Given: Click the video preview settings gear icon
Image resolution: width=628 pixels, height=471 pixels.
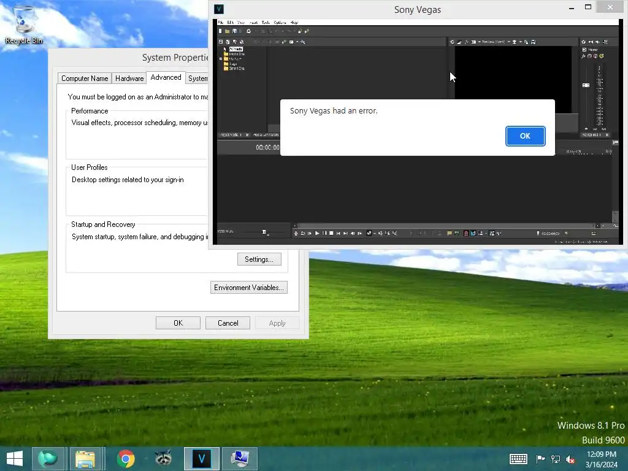Looking at the screenshot, I should (452, 42).
